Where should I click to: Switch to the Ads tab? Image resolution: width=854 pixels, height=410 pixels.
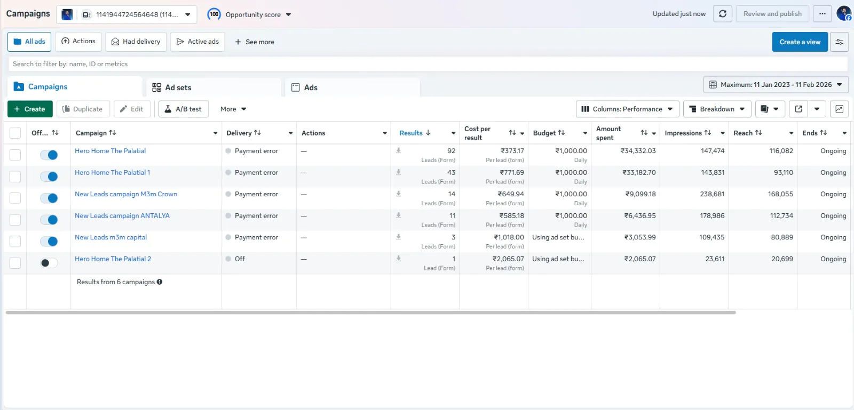(x=352, y=87)
